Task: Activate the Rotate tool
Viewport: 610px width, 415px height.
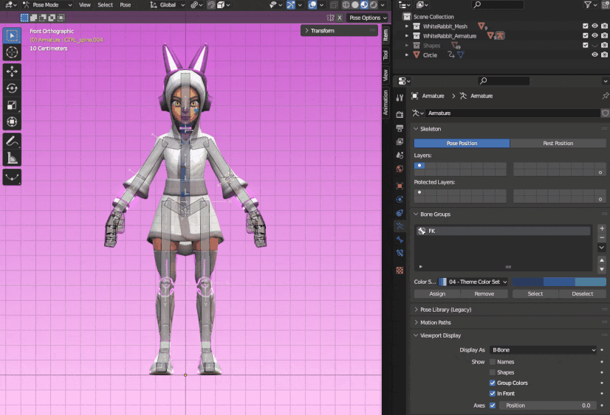Action: point(13,88)
